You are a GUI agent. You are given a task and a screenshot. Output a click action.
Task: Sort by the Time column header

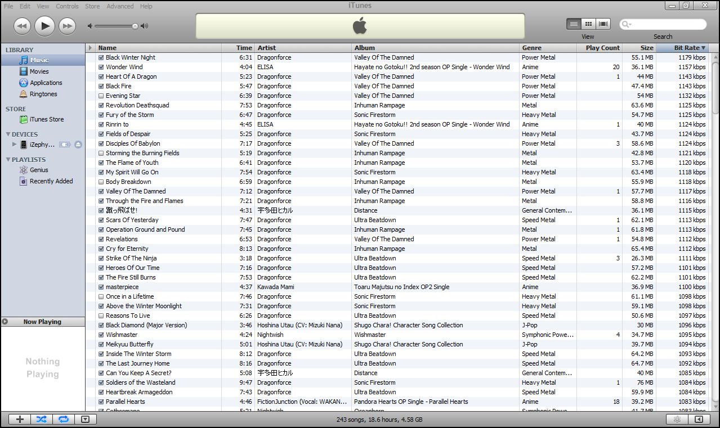(238, 48)
